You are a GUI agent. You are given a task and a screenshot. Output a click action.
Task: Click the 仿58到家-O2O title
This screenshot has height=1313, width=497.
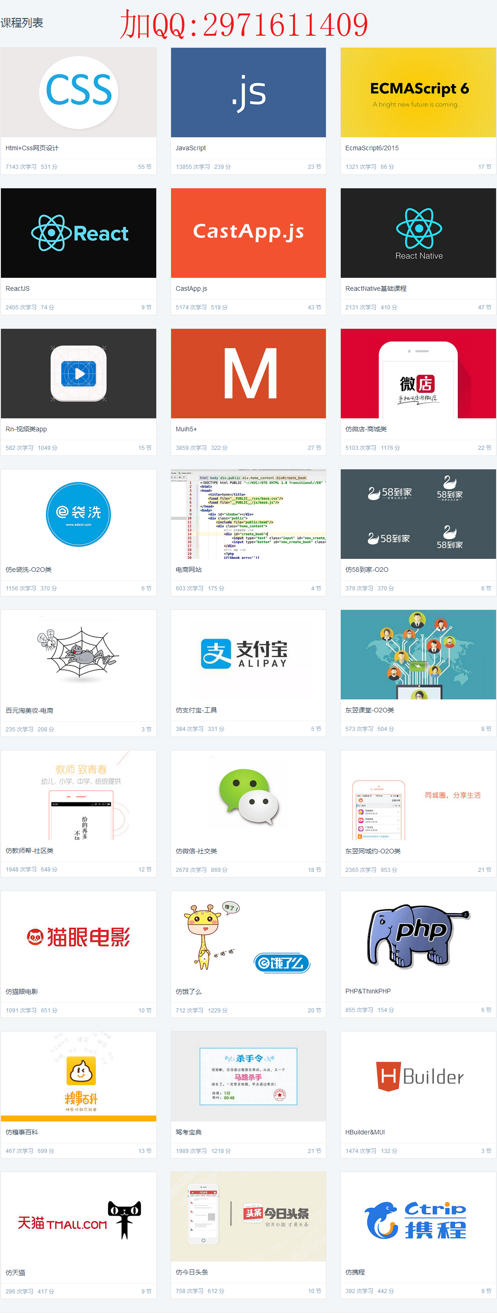tap(367, 570)
